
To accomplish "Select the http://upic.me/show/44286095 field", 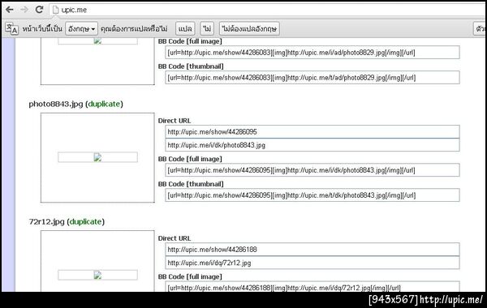I will (312, 132).
